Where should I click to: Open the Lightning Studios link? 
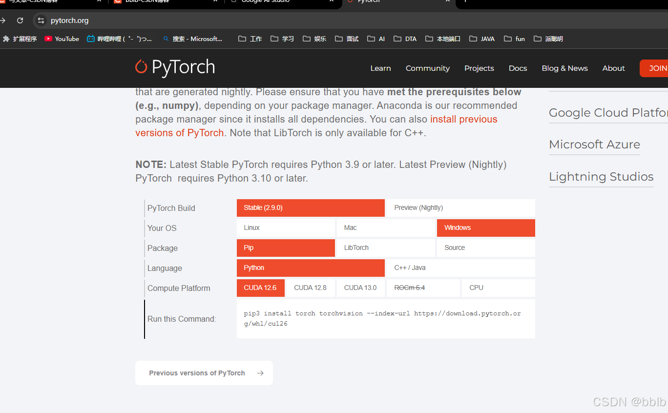(601, 177)
